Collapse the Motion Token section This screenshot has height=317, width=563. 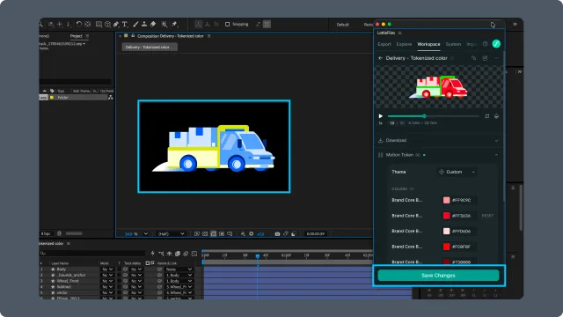496,155
